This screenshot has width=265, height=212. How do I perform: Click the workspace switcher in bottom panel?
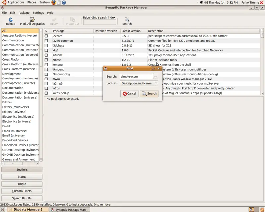254,210
